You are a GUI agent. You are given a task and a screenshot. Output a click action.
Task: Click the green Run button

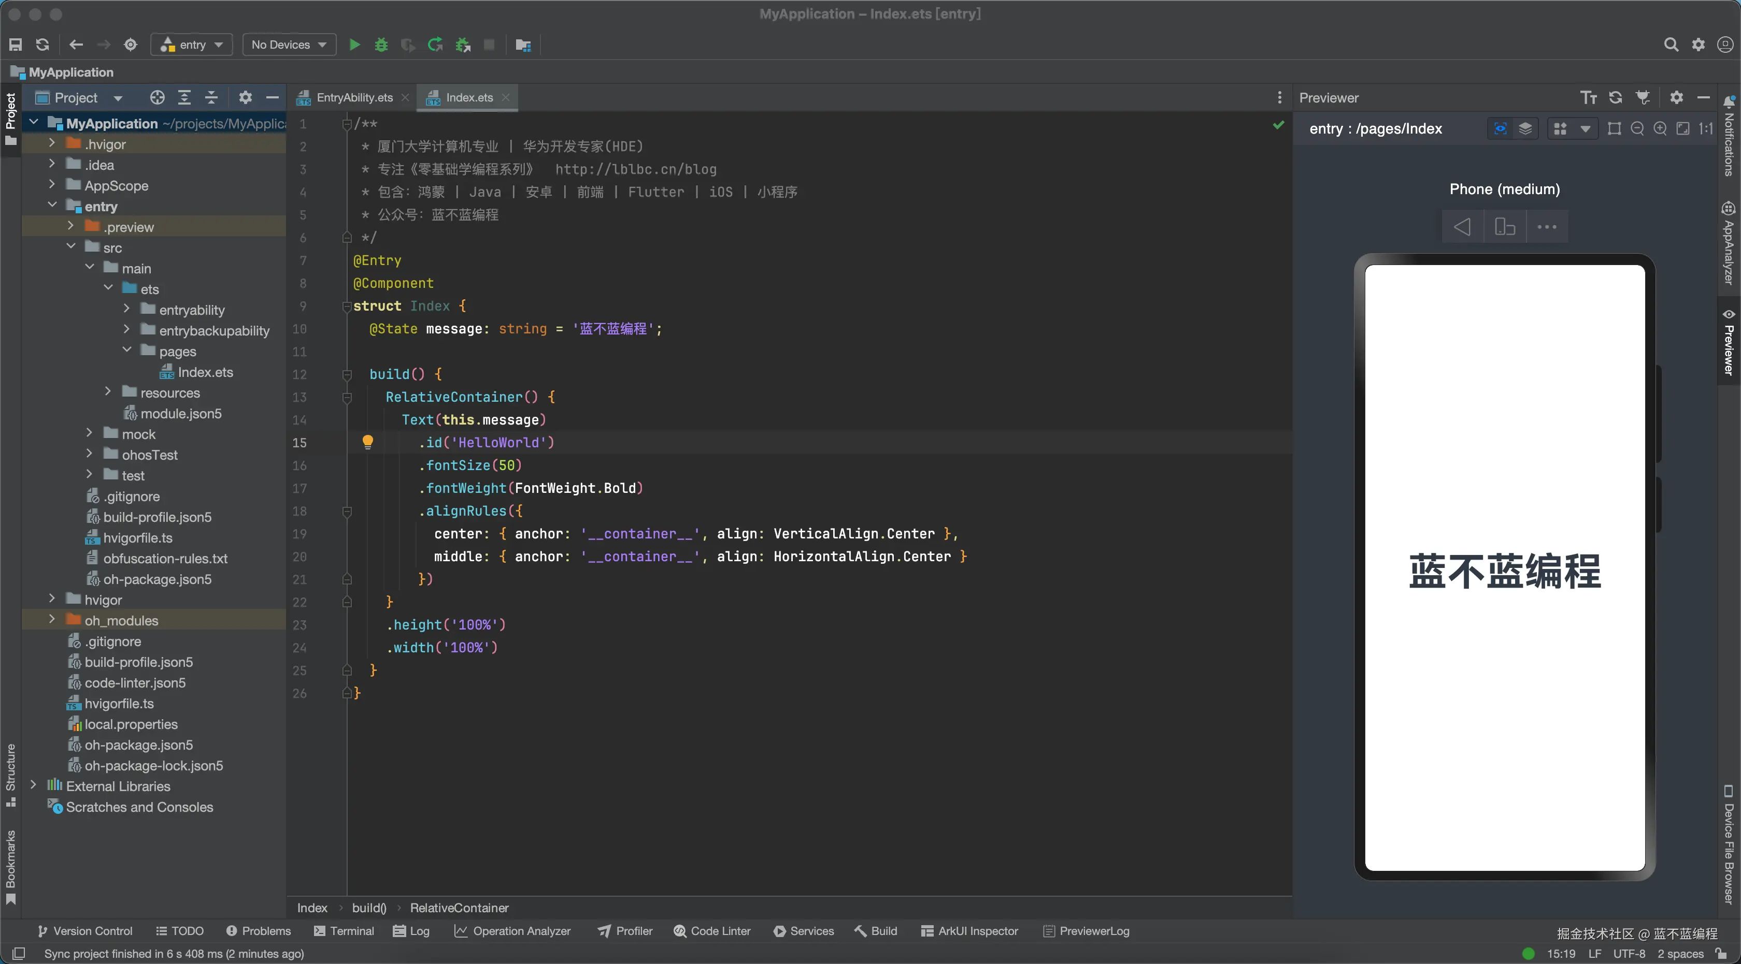pyautogui.click(x=354, y=45)
